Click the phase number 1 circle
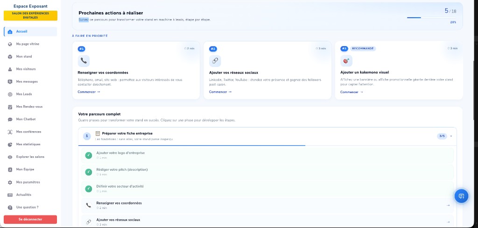The image size is (478, 228). tap(87, 136)
